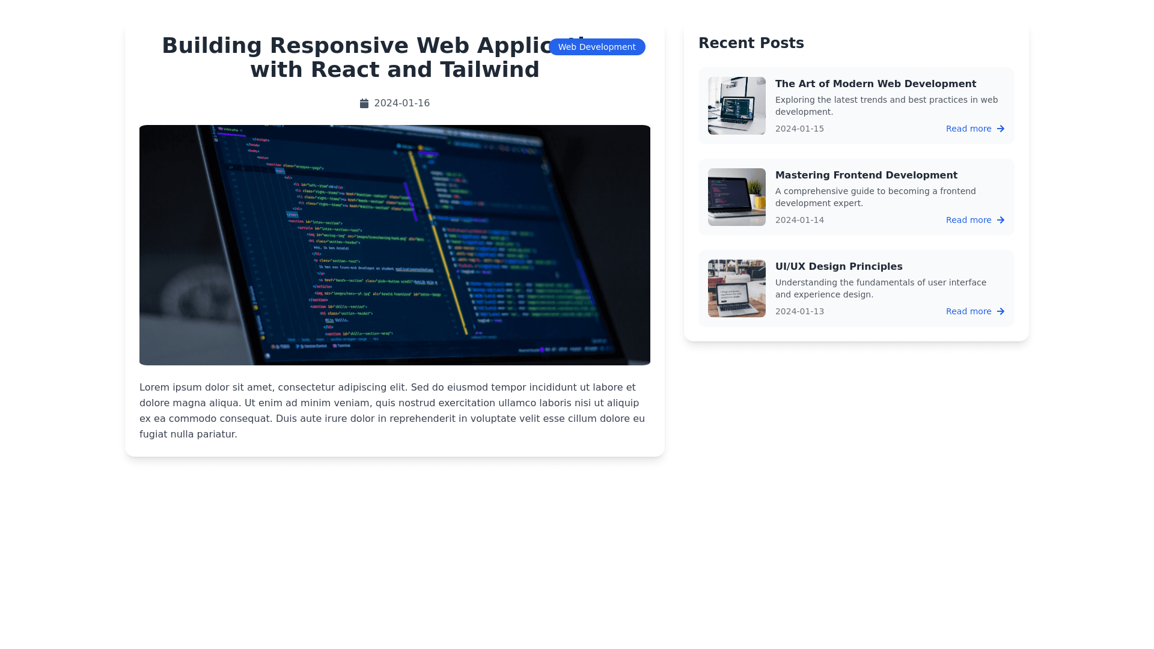Screen dimensions: 1154x649
Task: Open Mastering Frontend Development laptop thumbnail
Action: [736, 197]
